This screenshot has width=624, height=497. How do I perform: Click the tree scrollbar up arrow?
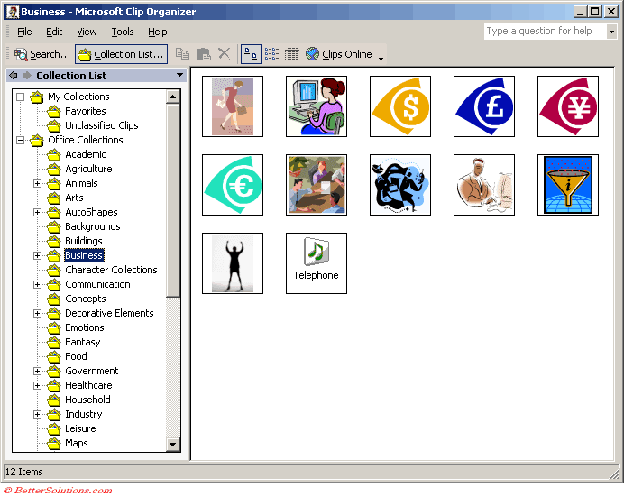tap(173, 97)
